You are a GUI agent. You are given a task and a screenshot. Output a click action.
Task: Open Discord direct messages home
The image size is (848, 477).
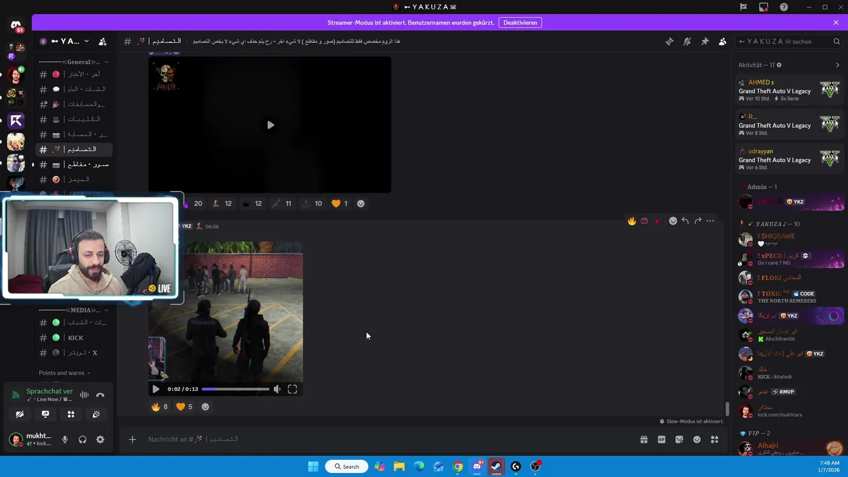click(x=16, y=26)
